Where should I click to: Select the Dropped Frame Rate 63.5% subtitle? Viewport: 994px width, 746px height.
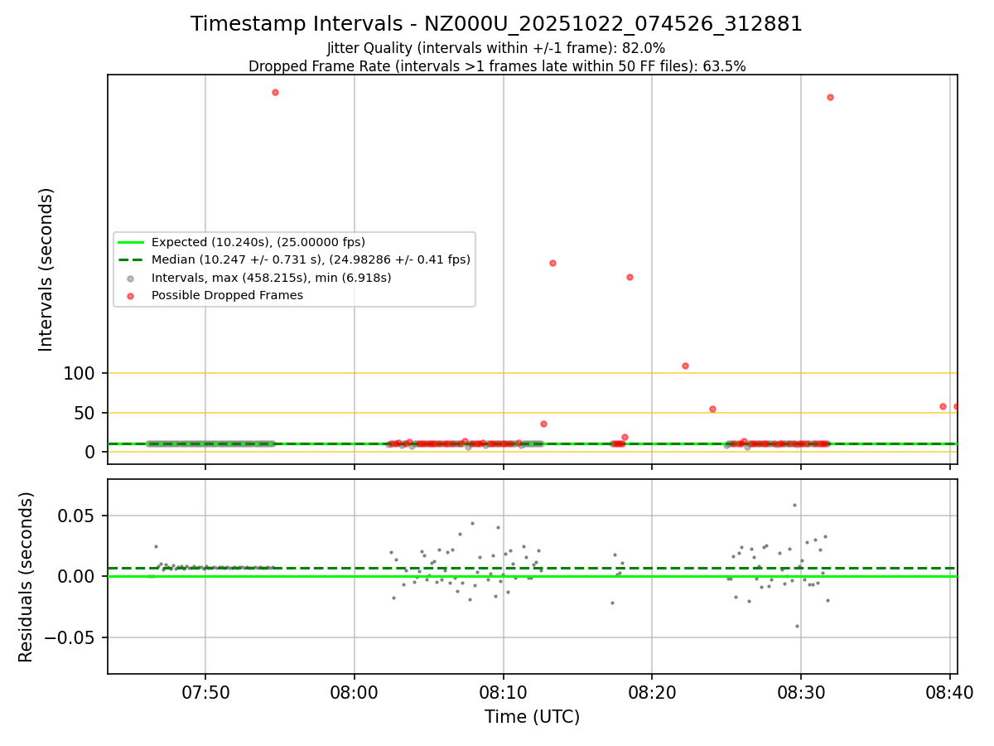point(497,66)
